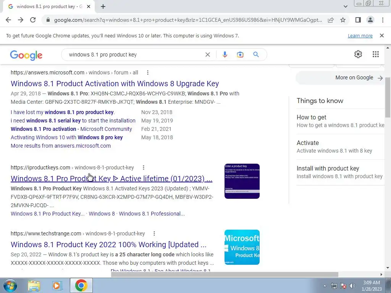Expand 'Activate' in Things to know
This screenshot has height=293, width=391.
coord(340,147)
